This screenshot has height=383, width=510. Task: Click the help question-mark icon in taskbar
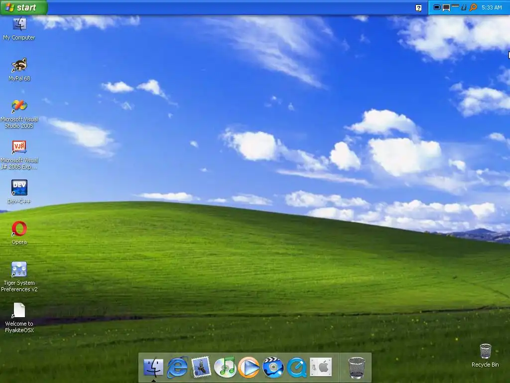(x=418, y=8)
